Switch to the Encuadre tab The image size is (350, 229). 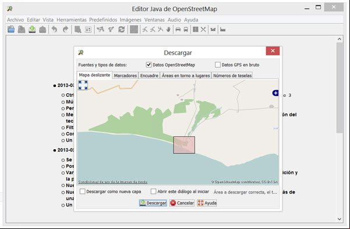(x=149, y=76)
